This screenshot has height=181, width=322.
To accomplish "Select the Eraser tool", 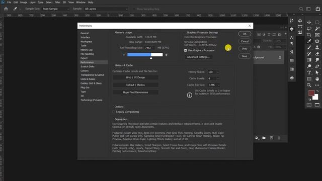I will (x=317, y=54).
